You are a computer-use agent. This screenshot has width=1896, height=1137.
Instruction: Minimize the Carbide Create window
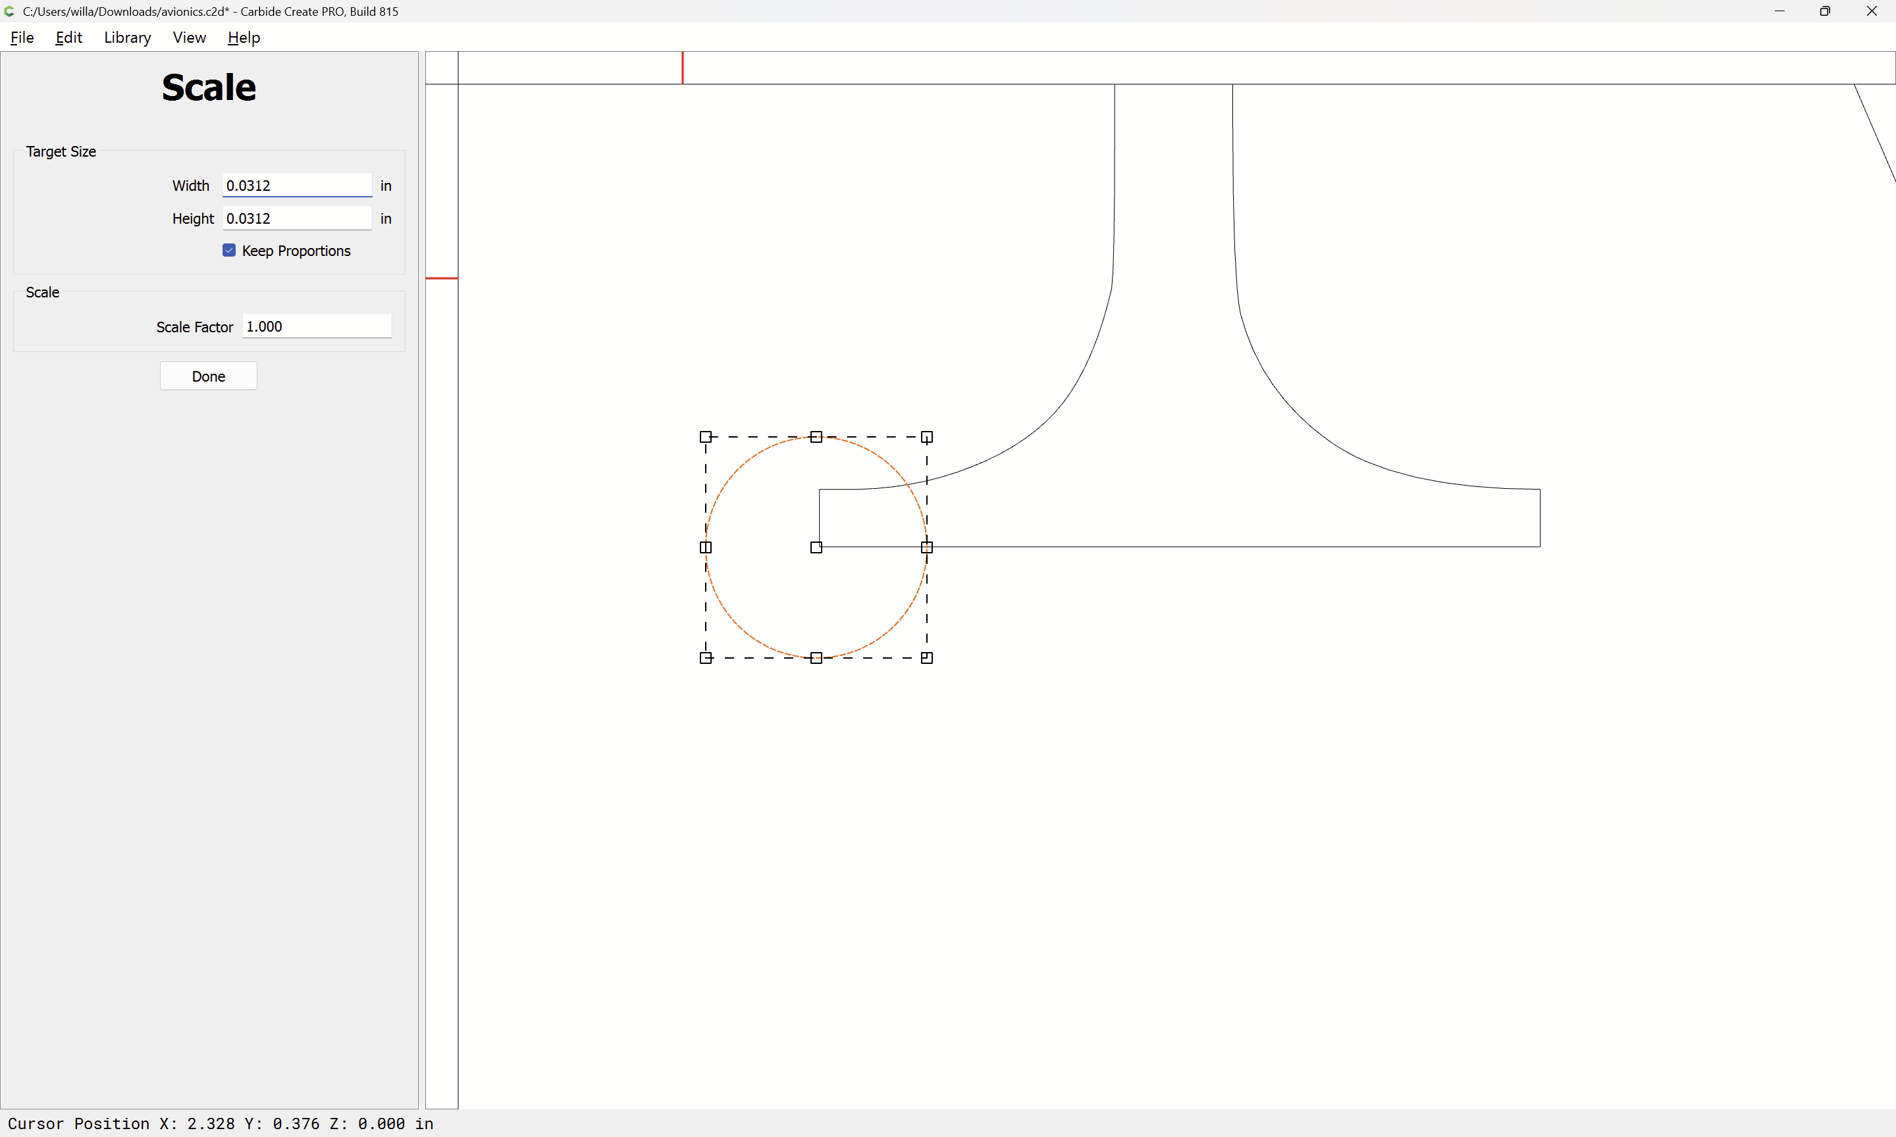click(1779, 11)
